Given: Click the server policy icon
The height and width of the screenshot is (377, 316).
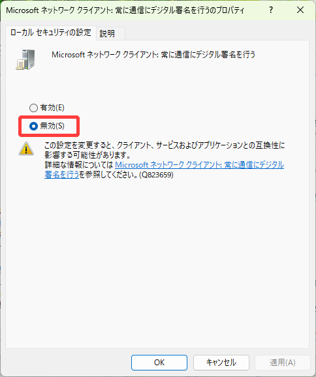Looking at the screenshot, I should point(25,59).
